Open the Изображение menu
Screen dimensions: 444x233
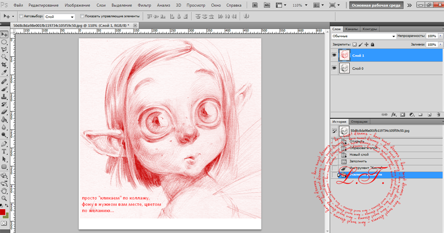[77, 5]
